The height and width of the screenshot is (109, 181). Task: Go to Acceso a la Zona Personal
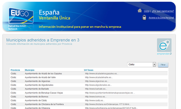161,18
